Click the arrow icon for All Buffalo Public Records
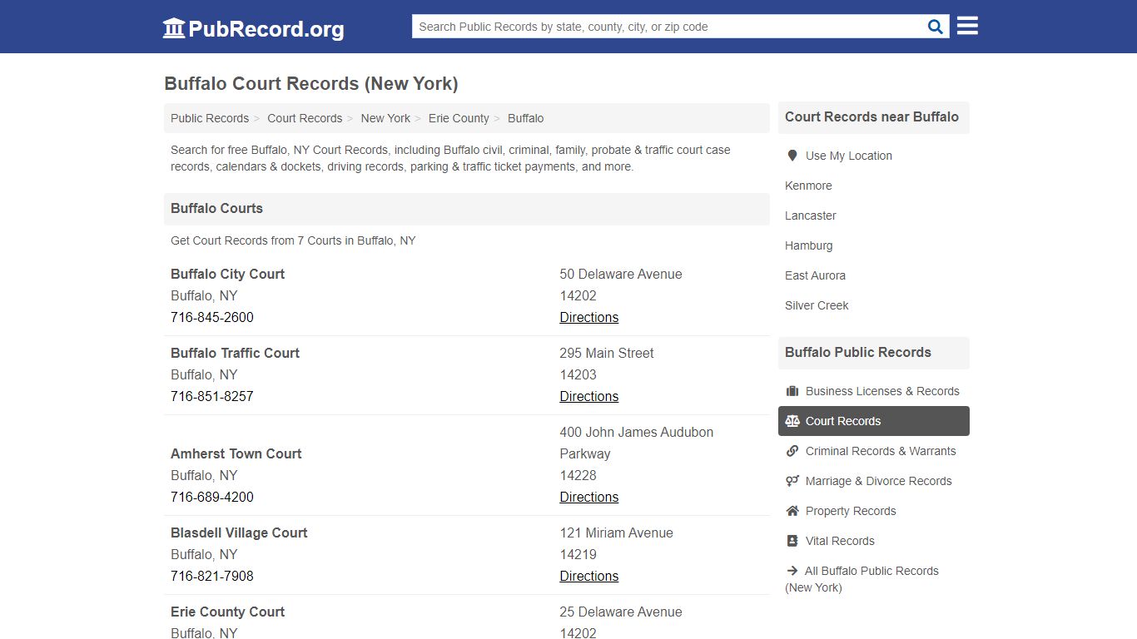 (792, 571)
